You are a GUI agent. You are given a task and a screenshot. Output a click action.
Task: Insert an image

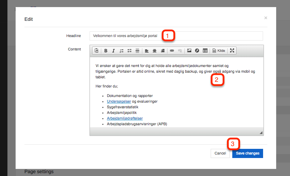point(189,50)
